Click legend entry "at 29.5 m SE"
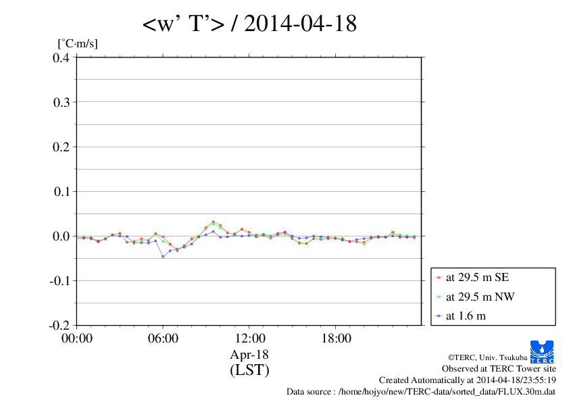Image resolution: width=569 pixels, height=402 pixels. tap(477, 278)
